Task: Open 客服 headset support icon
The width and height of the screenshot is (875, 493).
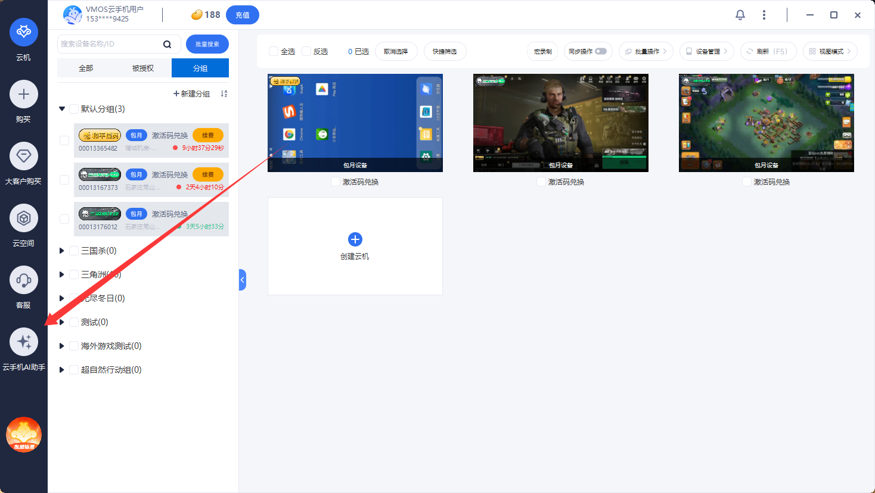Action: coord(24,280)
